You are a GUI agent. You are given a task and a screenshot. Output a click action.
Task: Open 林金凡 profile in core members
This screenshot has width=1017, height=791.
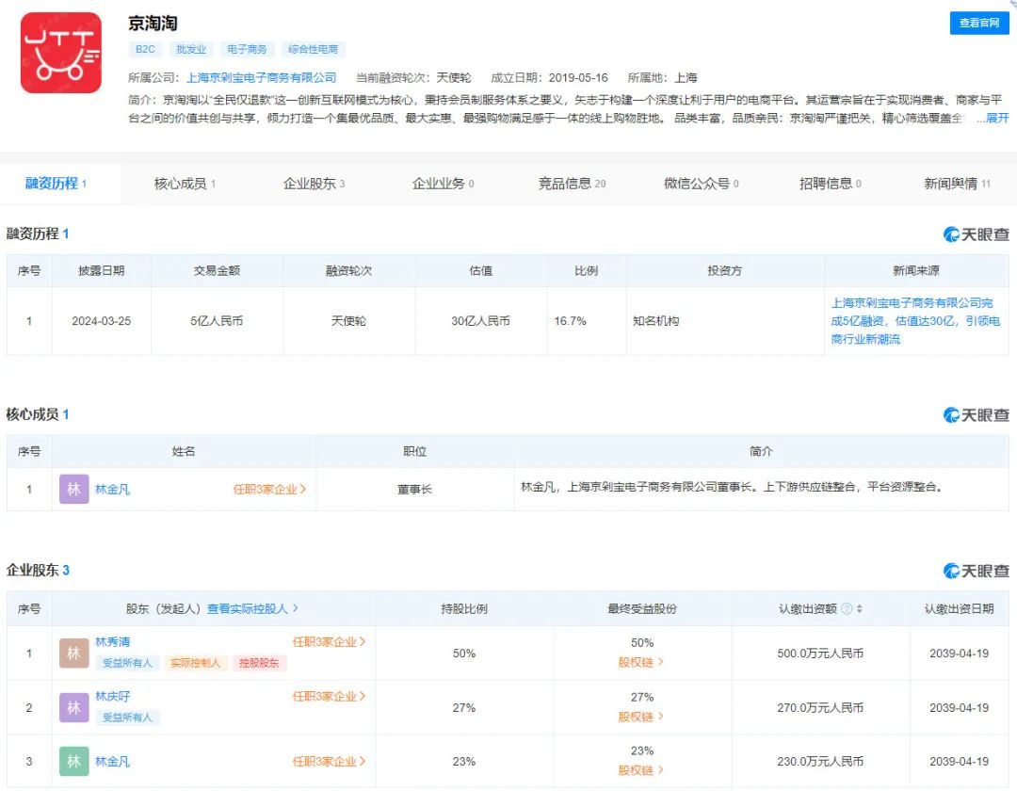(x=112, y=490)
